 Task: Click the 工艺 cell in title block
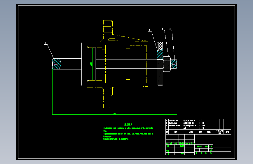[x=167, y=153]
